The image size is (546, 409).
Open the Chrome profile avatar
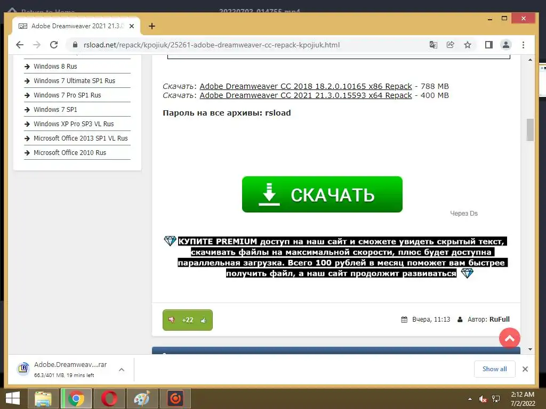click(505, 45)
